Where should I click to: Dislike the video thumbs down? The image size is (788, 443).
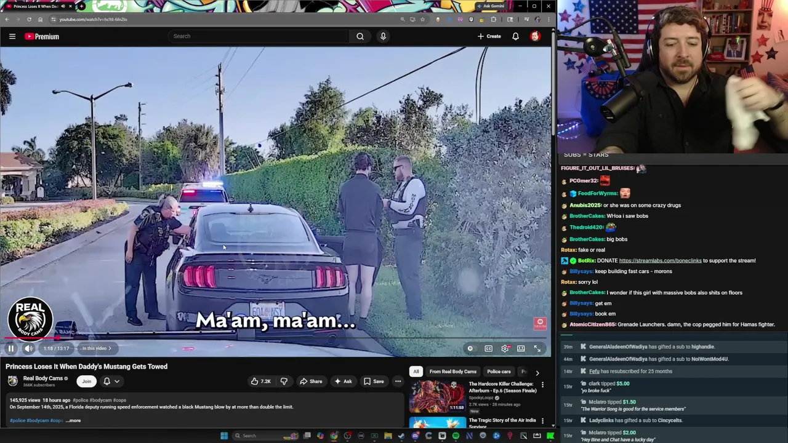[x=284, y=381]
